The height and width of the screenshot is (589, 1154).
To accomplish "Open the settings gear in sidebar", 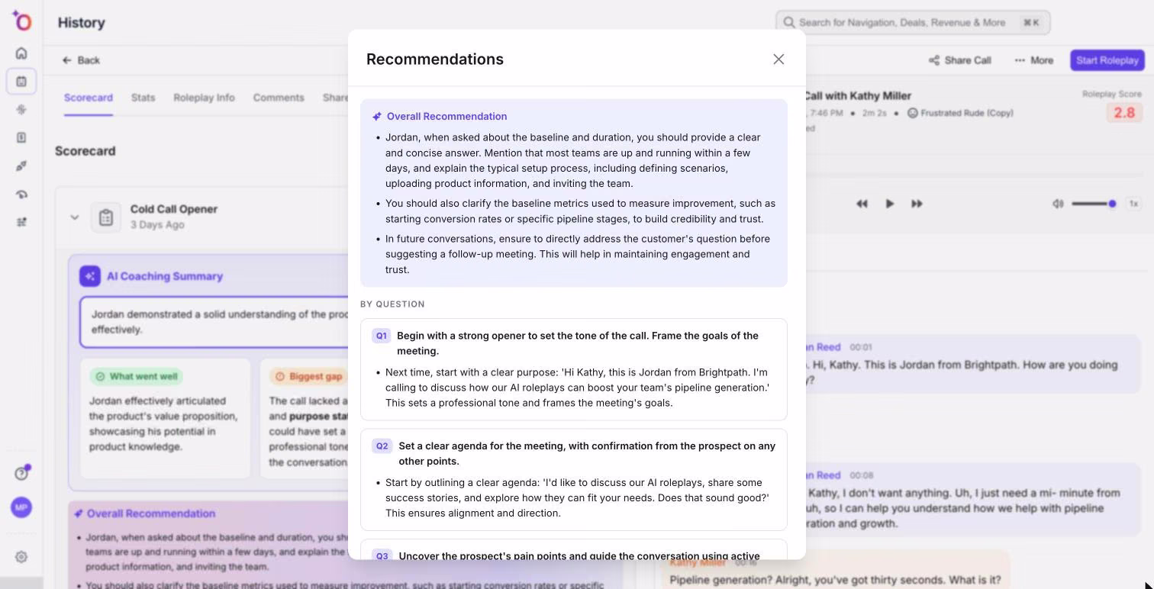I will [x=21, y=557].
